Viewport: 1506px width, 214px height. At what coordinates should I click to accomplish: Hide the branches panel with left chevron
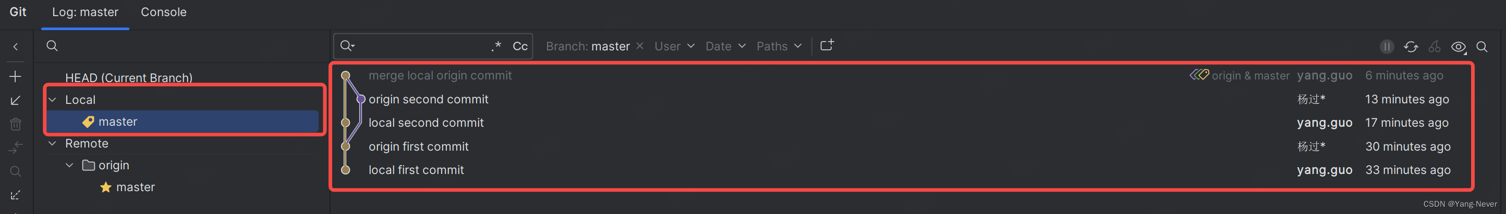(16, 47)
